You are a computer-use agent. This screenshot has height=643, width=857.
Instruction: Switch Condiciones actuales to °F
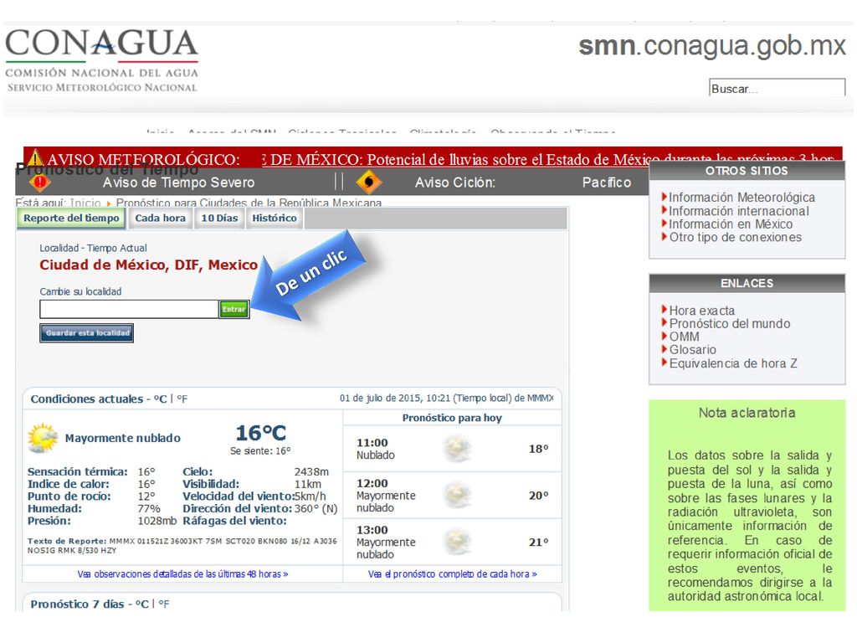tap(182, 399)
